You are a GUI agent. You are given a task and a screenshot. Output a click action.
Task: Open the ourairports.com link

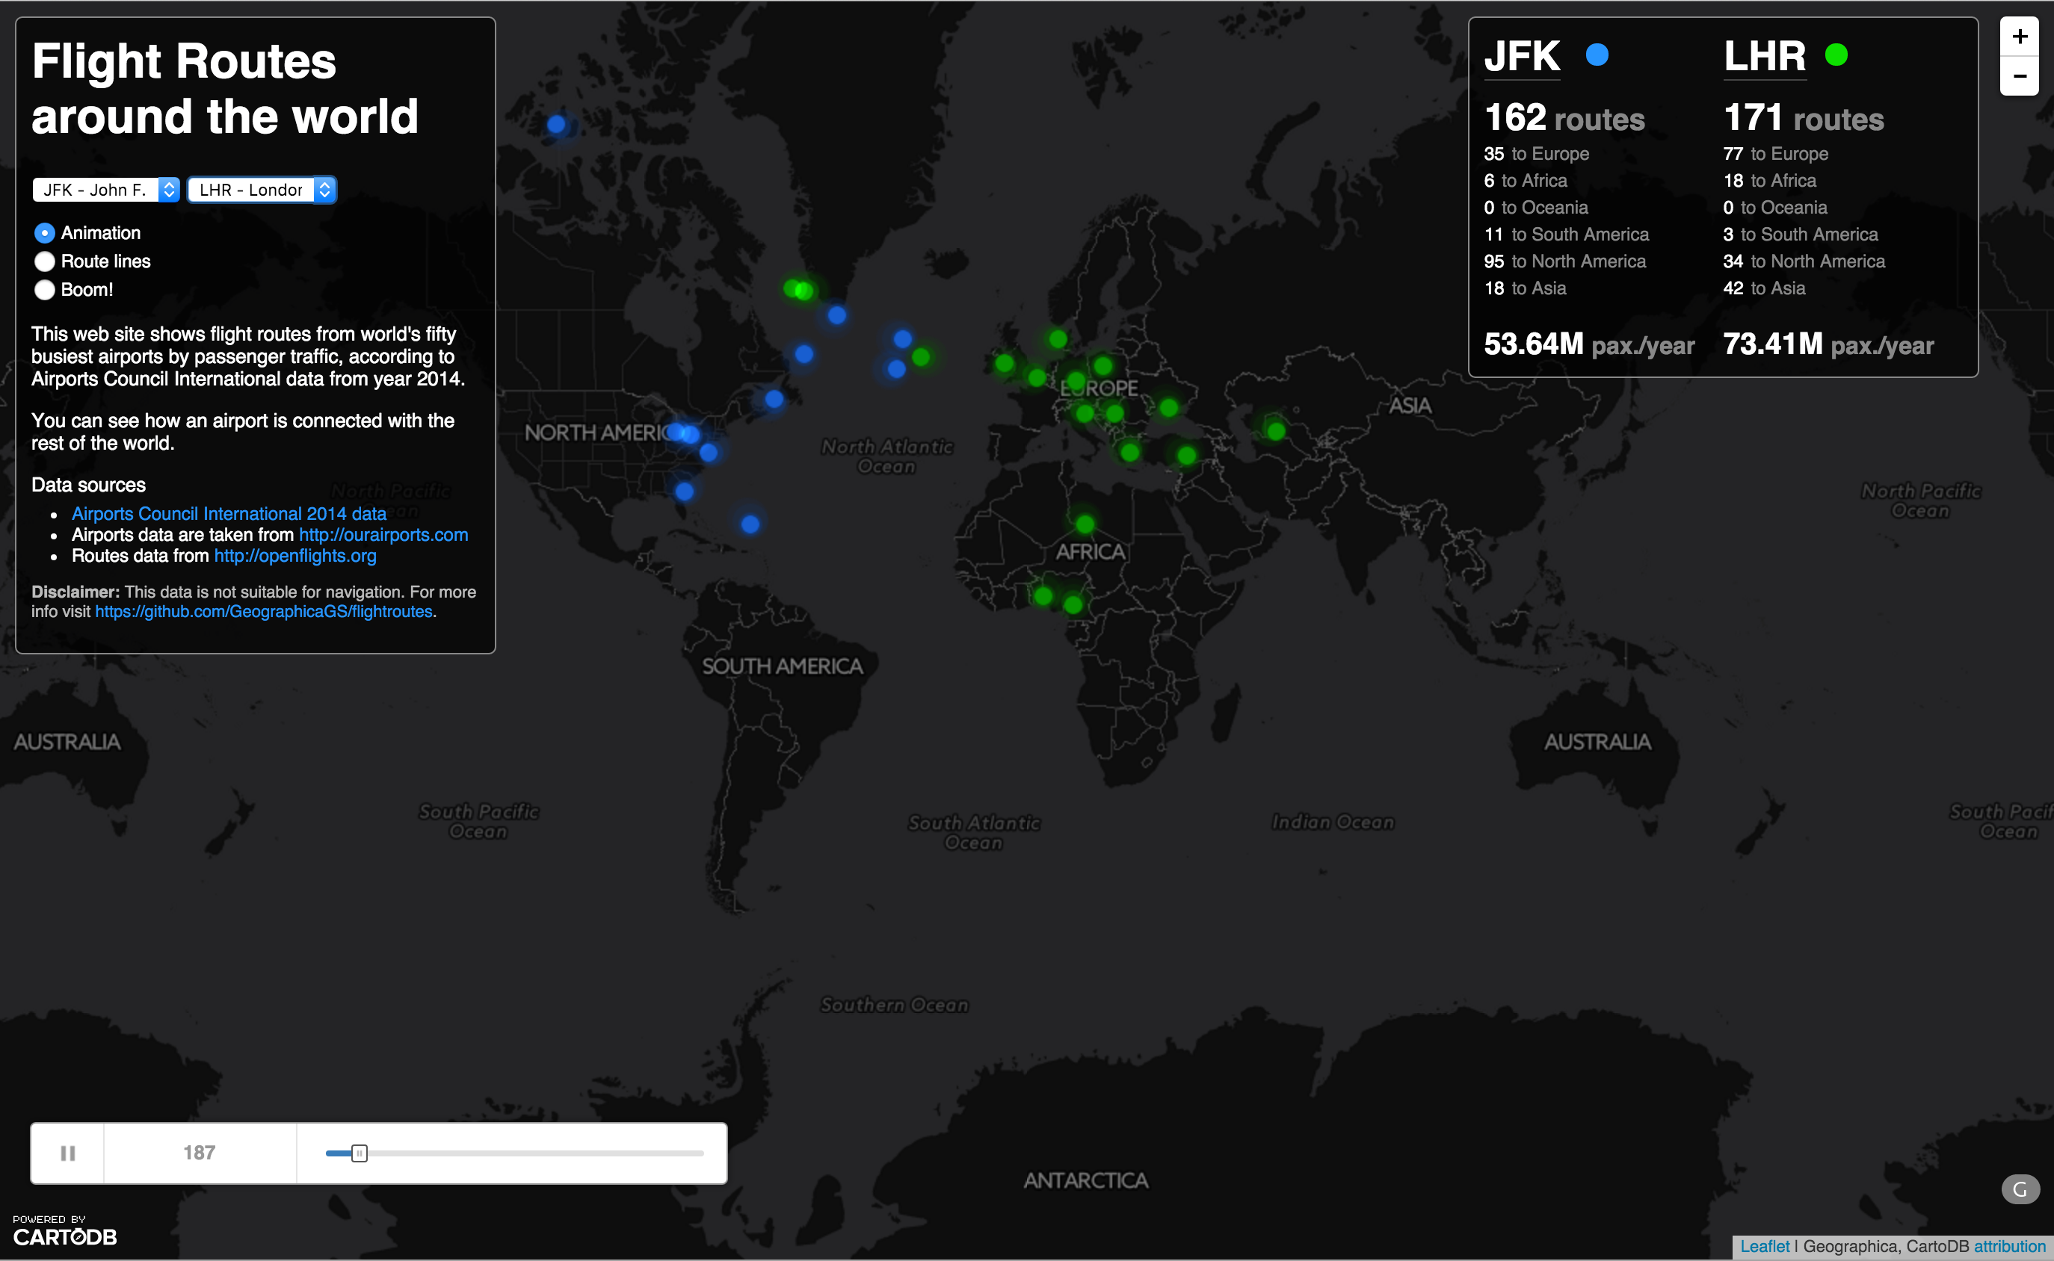tap(383, 535)
